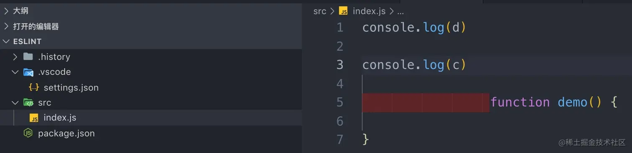
Task: Click the green src folder icon
Action: (x=28, y=103)
